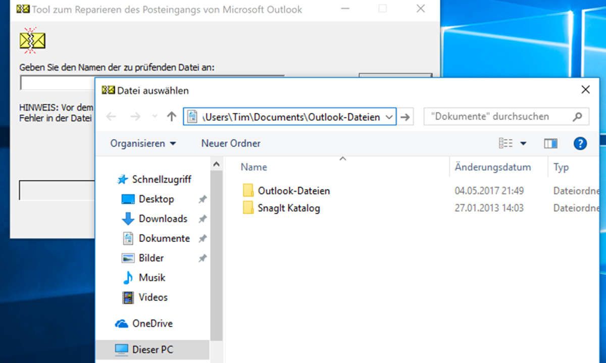This screenshot has width=606, height=363.
Task: Sort by the Name column header
Action: pyautogui.click(x=254, y=167)
